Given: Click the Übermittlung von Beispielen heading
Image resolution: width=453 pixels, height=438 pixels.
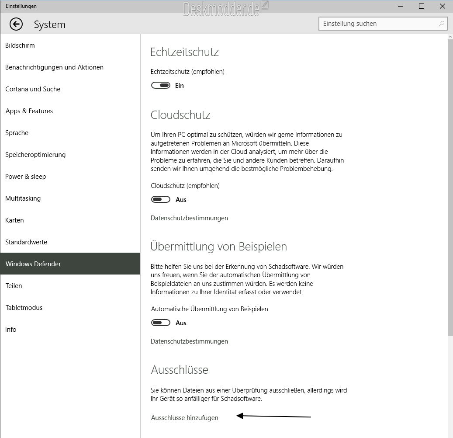Looking at the screenshot, I should click(x=219, y=247).
